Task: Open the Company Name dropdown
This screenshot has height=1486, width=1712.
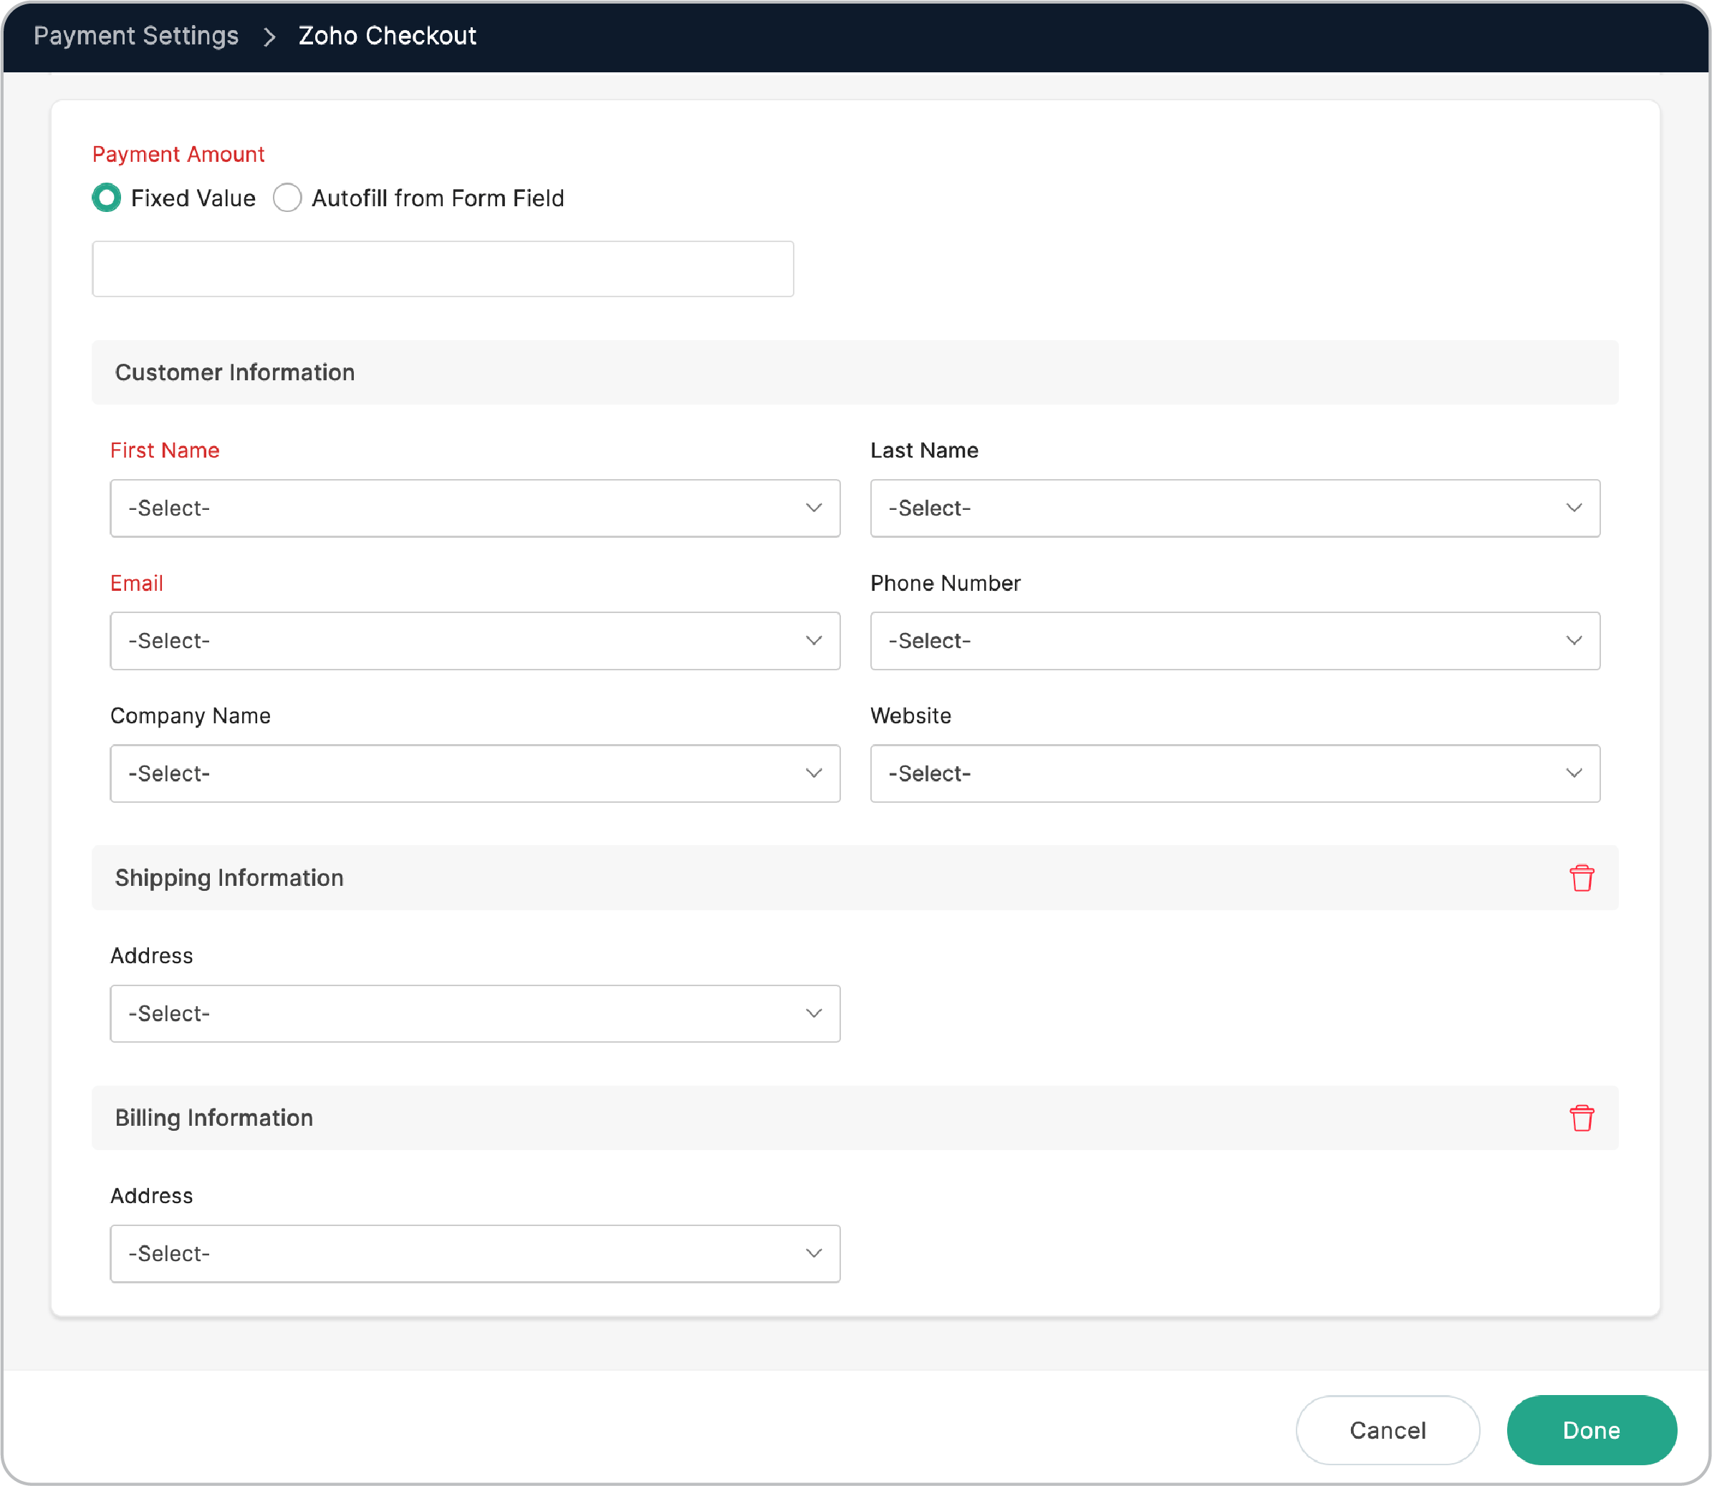Action: click(x=474, y=773)
